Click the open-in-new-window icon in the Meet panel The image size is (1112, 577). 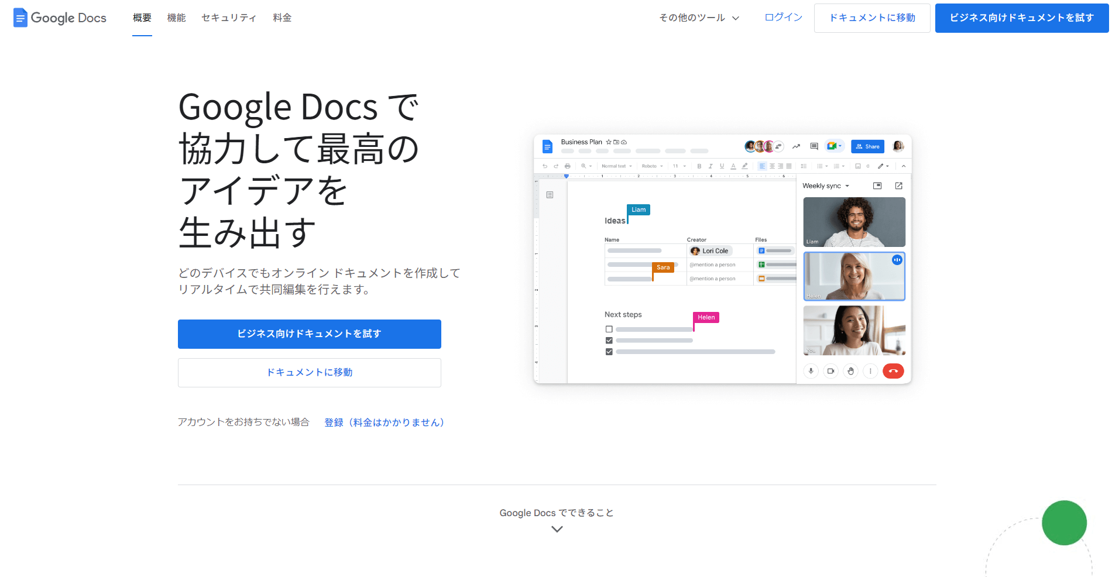898,186
